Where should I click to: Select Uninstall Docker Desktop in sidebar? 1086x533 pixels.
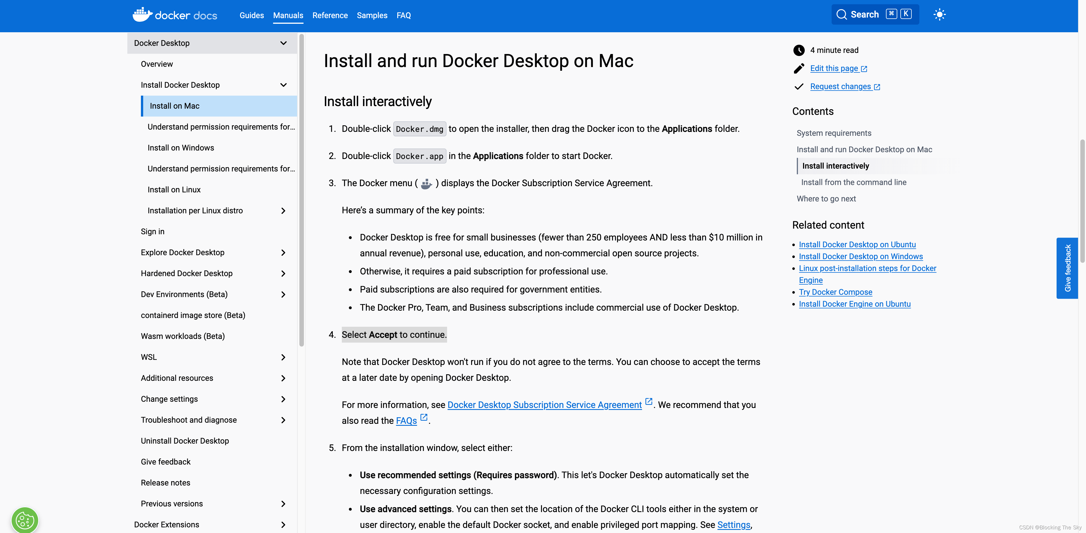coord(185,441)
